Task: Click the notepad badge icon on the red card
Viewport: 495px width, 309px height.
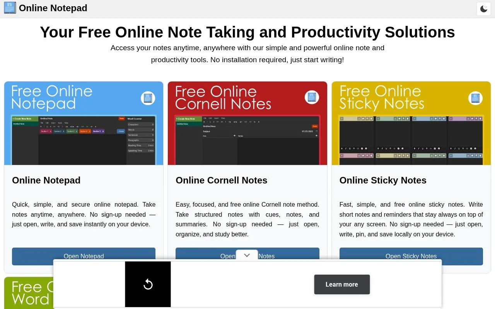Action: 312,97
